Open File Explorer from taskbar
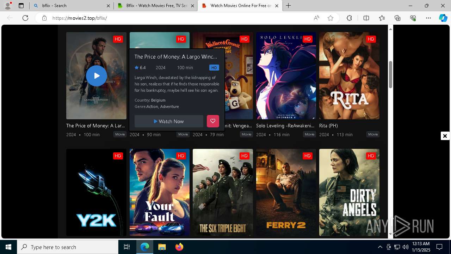Image resolution: width=451 pixels, height=254 pixels. (x=162, y=247)
